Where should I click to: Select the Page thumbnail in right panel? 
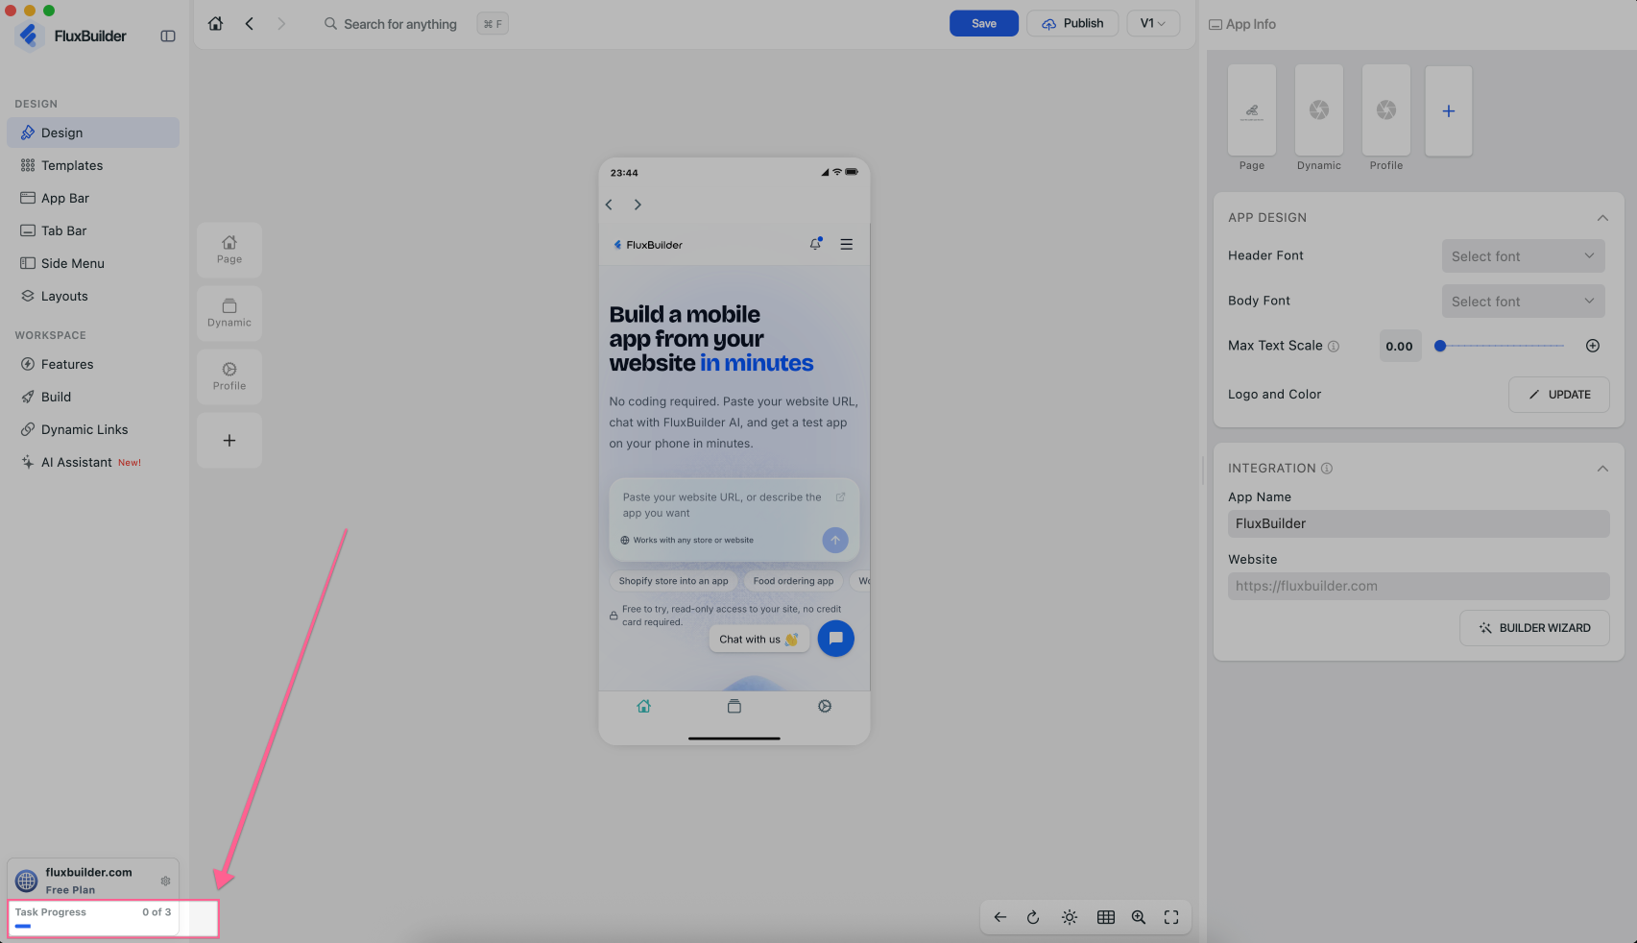point(1252,110)
